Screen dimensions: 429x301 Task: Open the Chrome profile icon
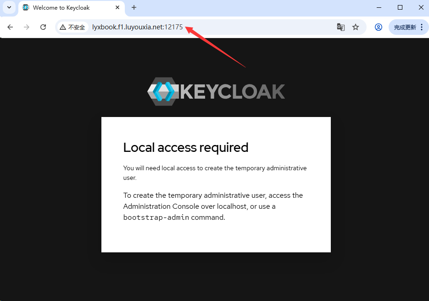point(379,27)
